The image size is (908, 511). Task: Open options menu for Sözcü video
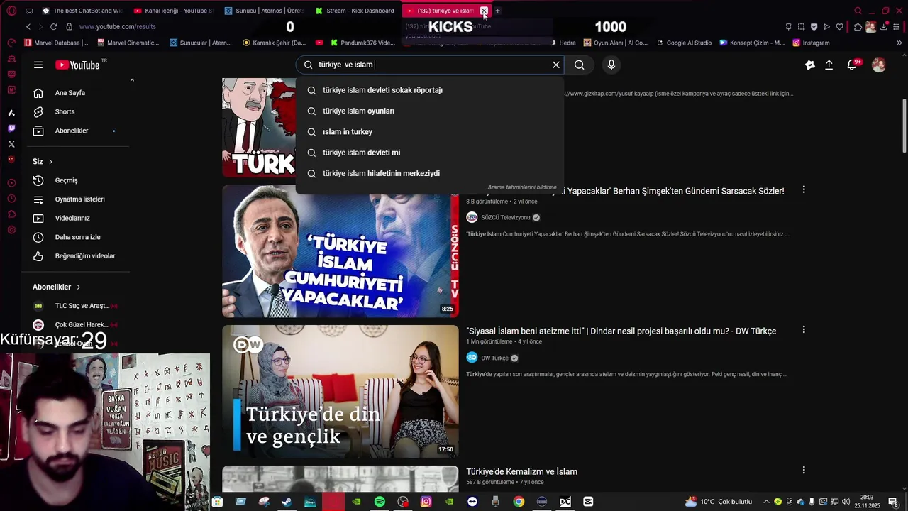[x=804, y=190]
